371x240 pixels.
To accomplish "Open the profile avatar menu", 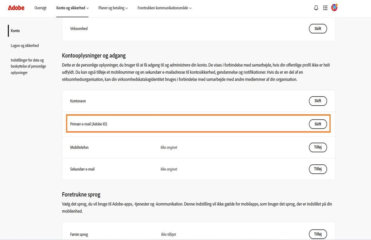I will [x=334, y=7].
